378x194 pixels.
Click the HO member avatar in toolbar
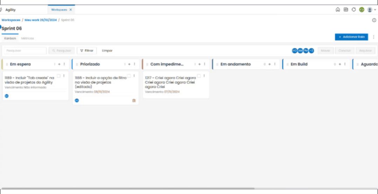[x=295, y=51]
